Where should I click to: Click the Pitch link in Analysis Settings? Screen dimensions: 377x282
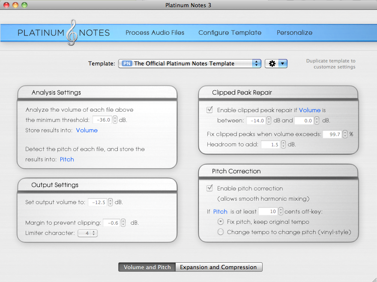[67, 159]
